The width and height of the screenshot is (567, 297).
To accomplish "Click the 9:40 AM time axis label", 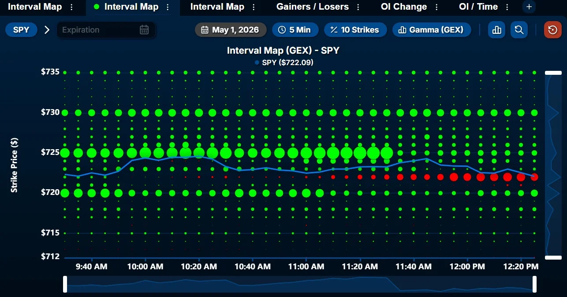I will tap(91, 267).
